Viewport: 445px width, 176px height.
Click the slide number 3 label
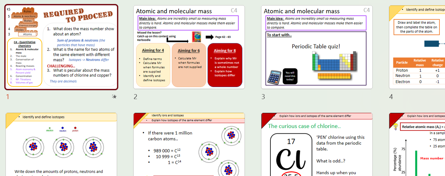coord(263,97)
